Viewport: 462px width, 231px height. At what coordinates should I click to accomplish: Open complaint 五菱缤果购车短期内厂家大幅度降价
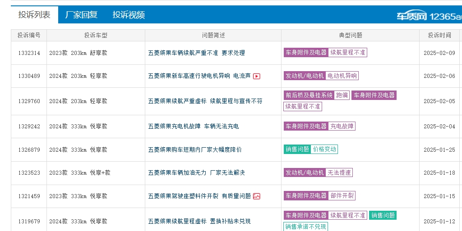click(x=195, y=150)
